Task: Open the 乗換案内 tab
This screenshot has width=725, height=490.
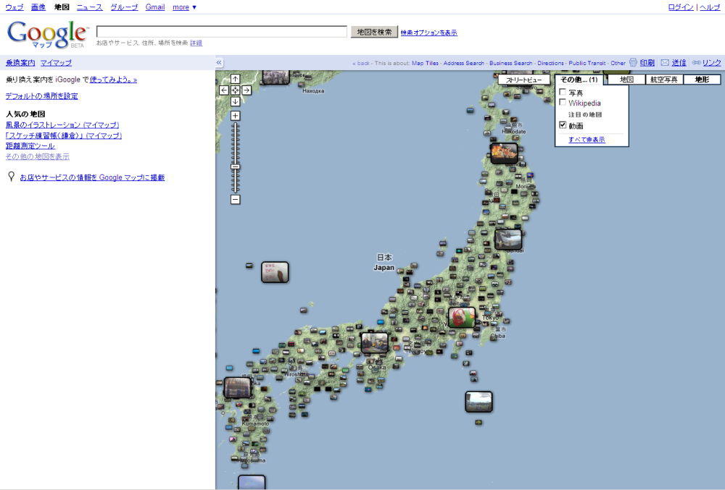Action: pyautogui.click(x=20, y=63)
